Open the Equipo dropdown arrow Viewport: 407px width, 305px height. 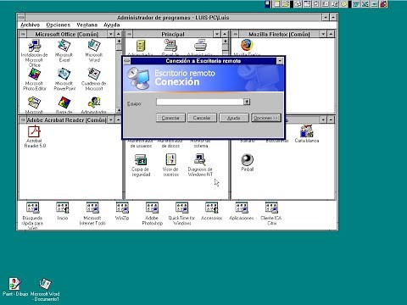pyautogui.click(x=247, y=102)
